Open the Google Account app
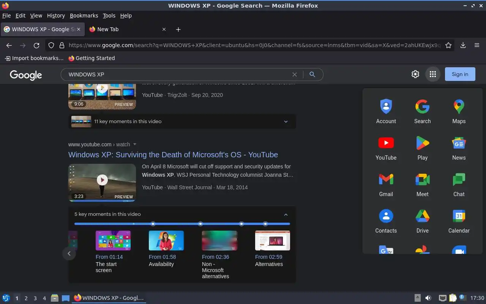This screenshot has height=304, width=486. pyautogui.click(x=386, y=111)
